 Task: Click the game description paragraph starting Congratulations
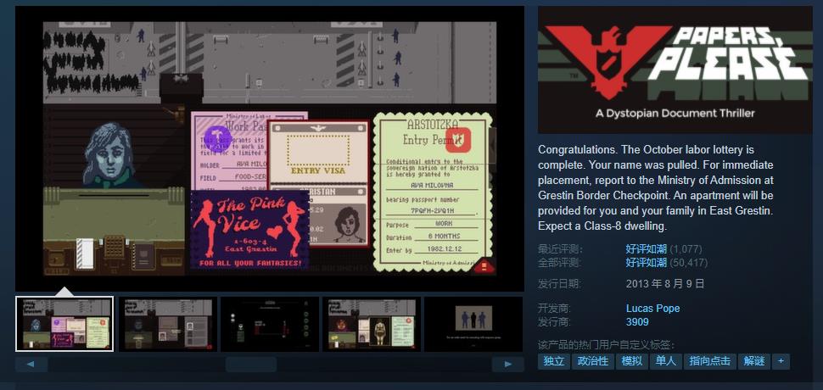[x=656, y=187]
